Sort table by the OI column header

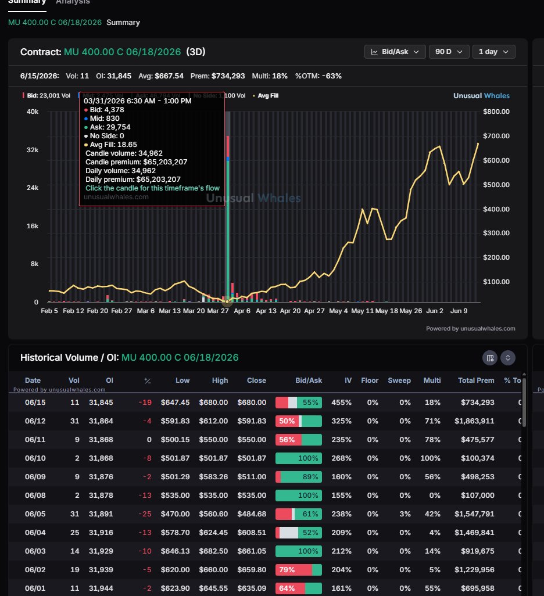pyautogui.click(x=110, y=380)
